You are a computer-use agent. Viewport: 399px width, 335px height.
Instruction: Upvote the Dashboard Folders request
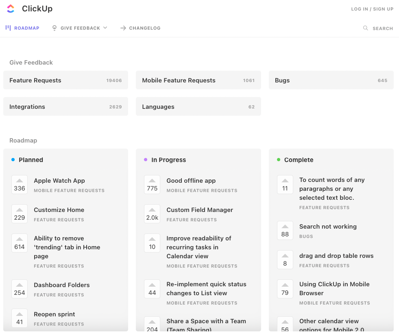click(x=20, y=289)
